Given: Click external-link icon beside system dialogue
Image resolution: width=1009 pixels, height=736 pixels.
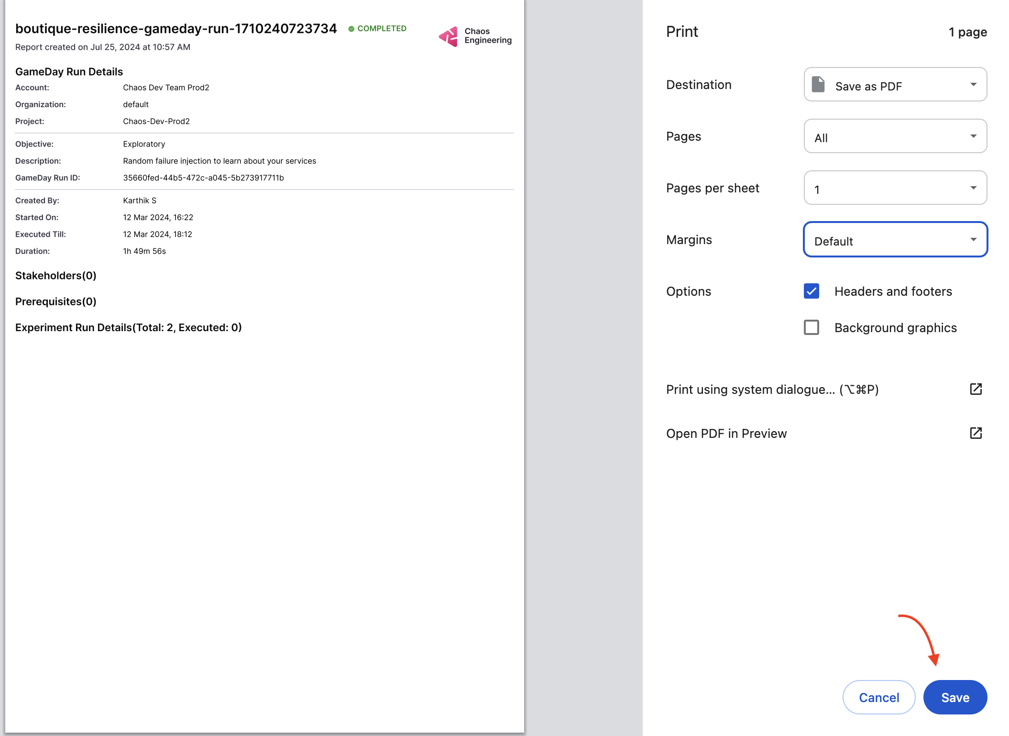Looking at the screenshot, I should [x=976, y=389].
